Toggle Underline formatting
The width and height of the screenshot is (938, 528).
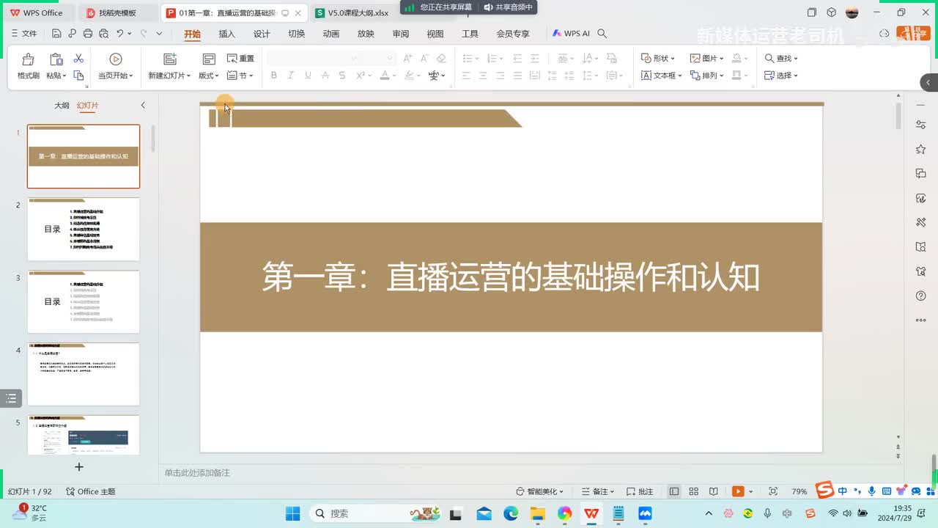[x=308, y=76]
